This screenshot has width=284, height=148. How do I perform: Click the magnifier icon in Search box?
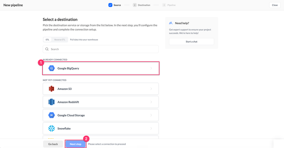click(x=47, y=49)
